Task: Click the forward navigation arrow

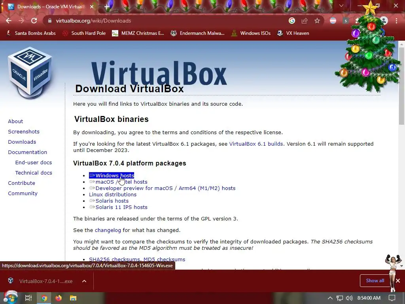Action: pos(21,21)
